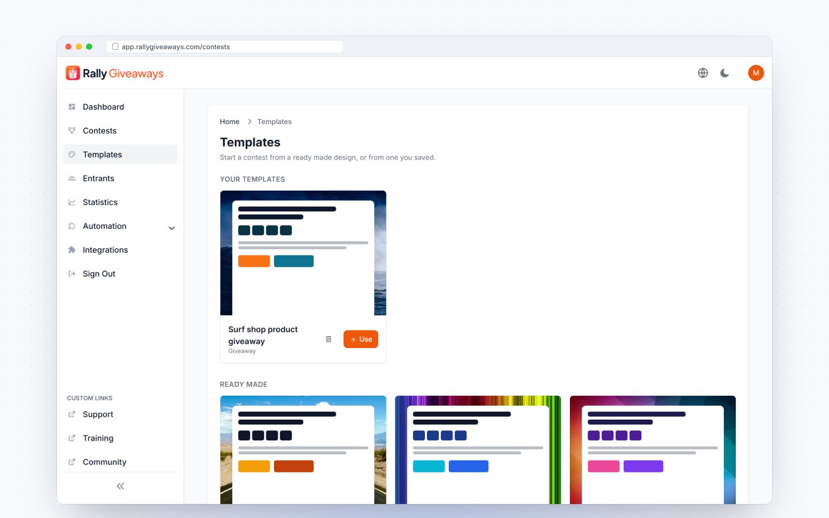Open the Training custom link
Viewport: 829px width, 518px height.
point(120,438)
